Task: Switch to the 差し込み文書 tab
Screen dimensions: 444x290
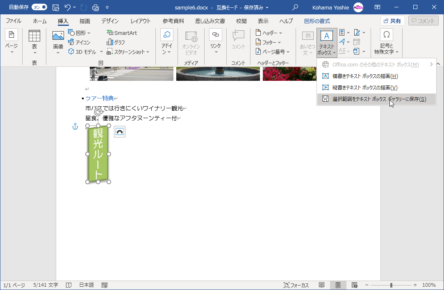Action: (210, 21)
